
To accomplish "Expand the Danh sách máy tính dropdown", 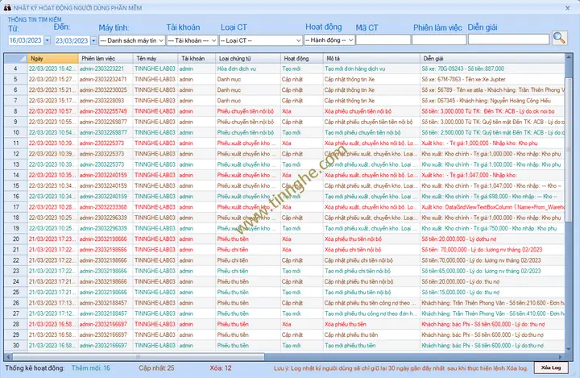I will click(160, 39).
